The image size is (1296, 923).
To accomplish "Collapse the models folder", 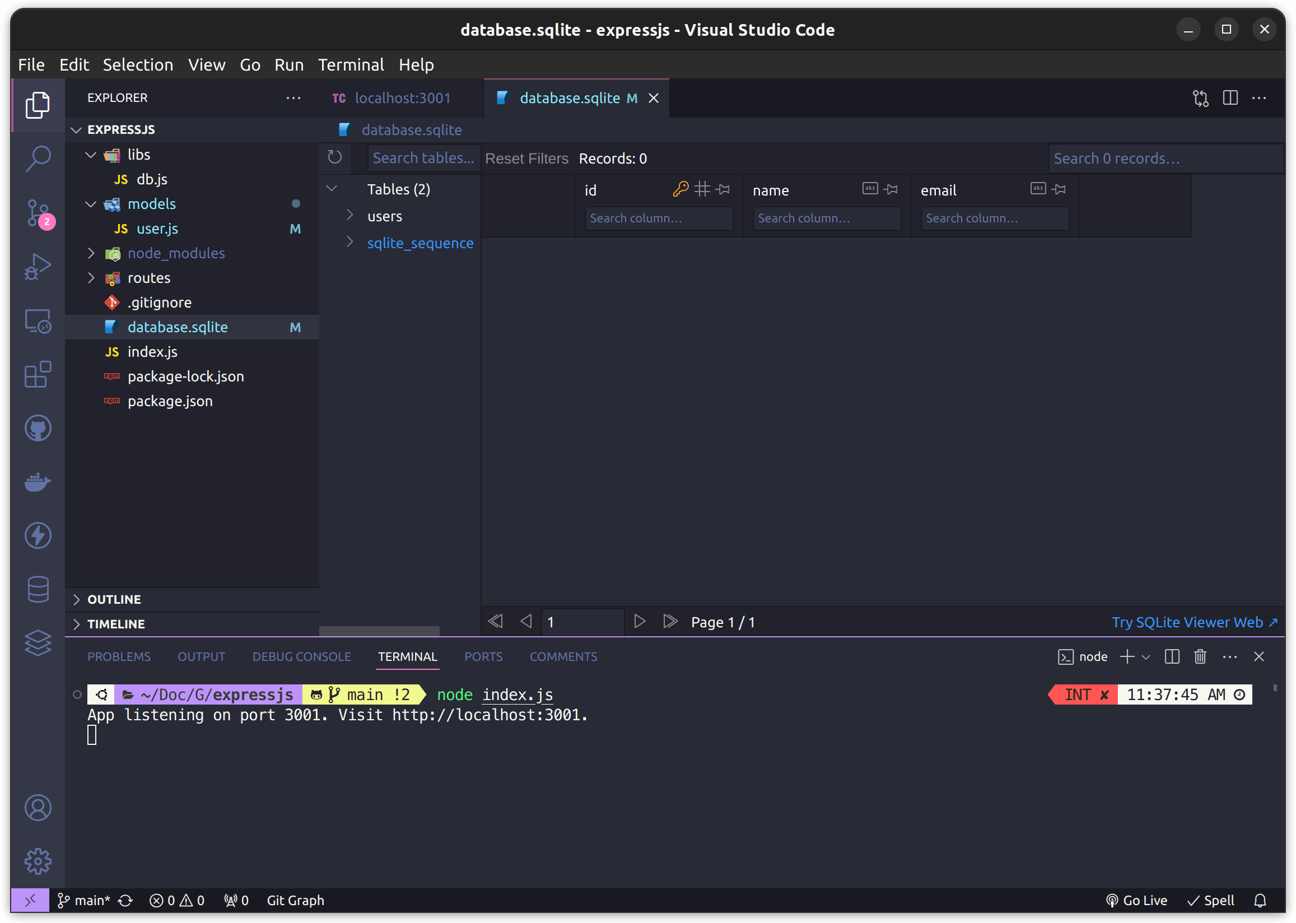I will coord(91,204).
